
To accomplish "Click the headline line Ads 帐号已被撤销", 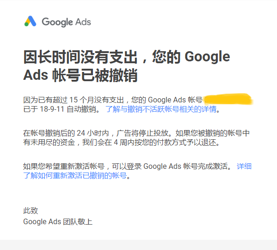I will pos(80,75).
